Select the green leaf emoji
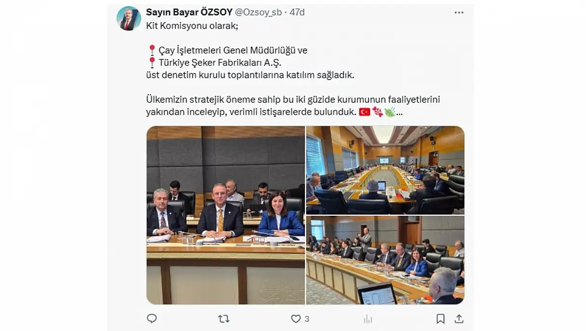The width and height of the screenshot is (586, 331). click(390, 112)
